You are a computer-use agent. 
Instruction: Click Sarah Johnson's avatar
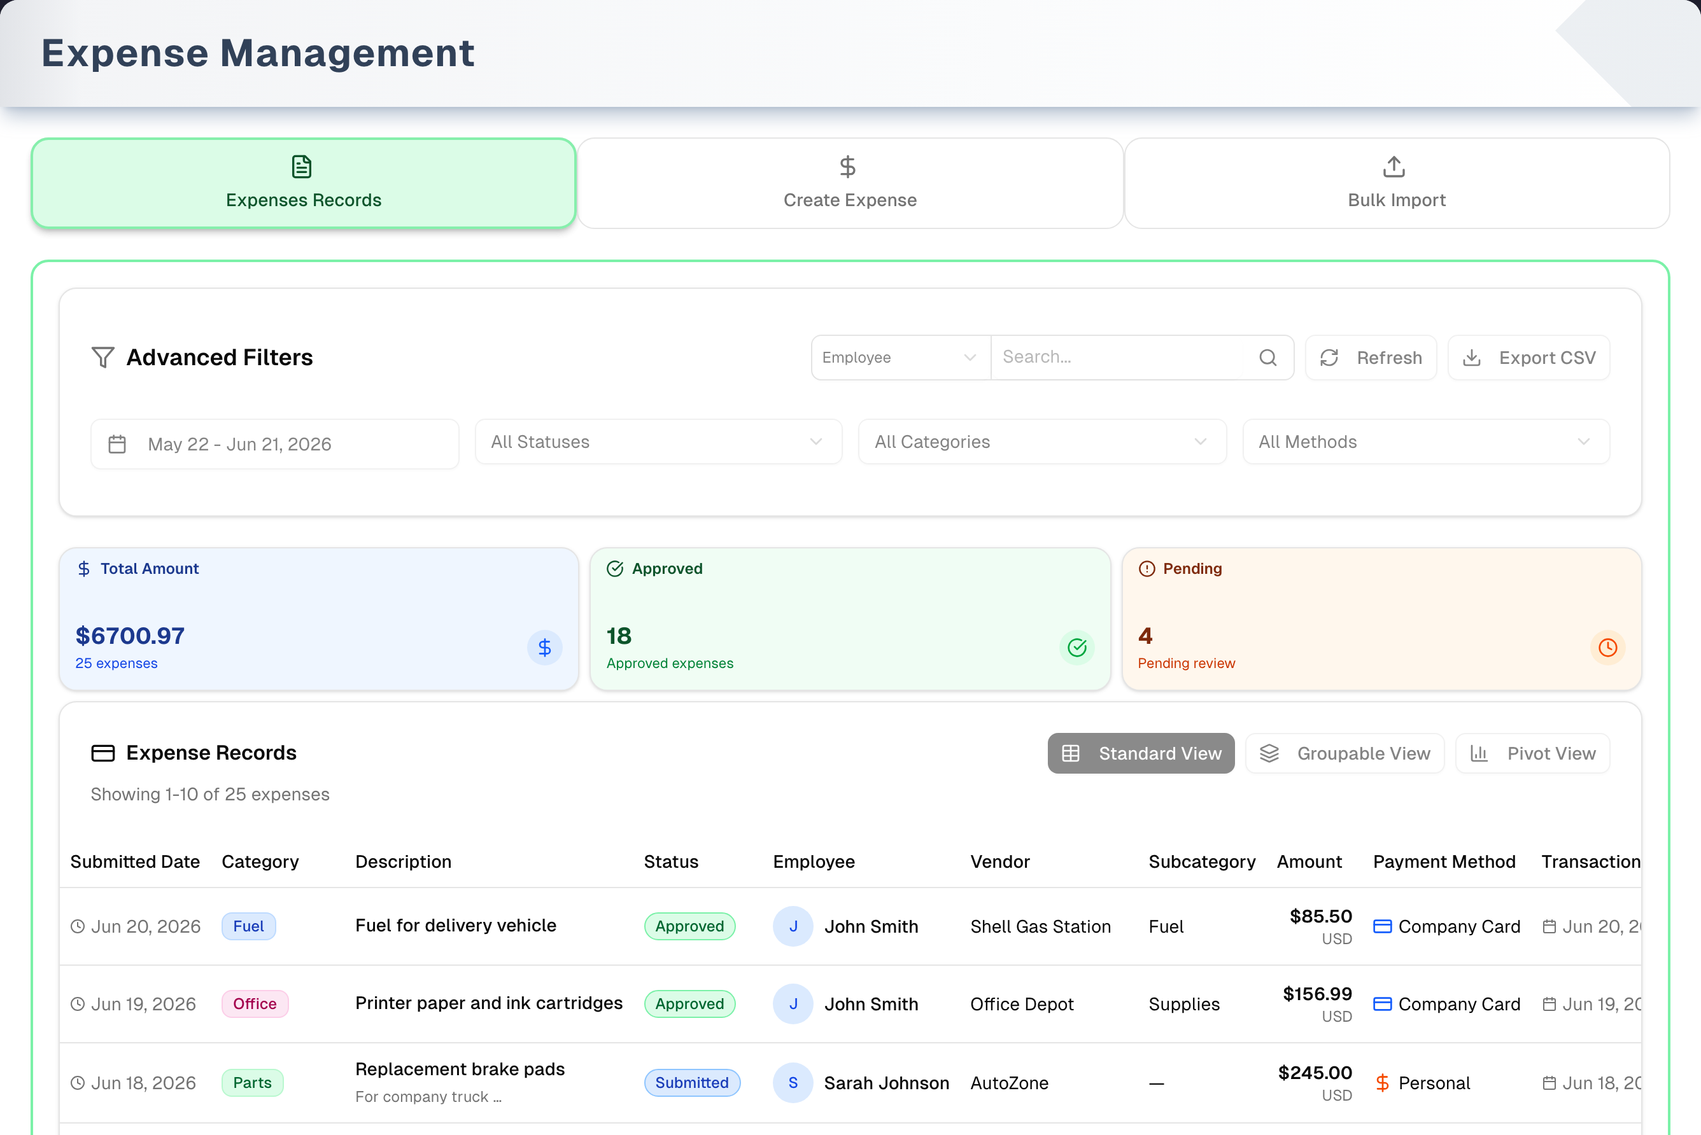tap(793, 1082)
